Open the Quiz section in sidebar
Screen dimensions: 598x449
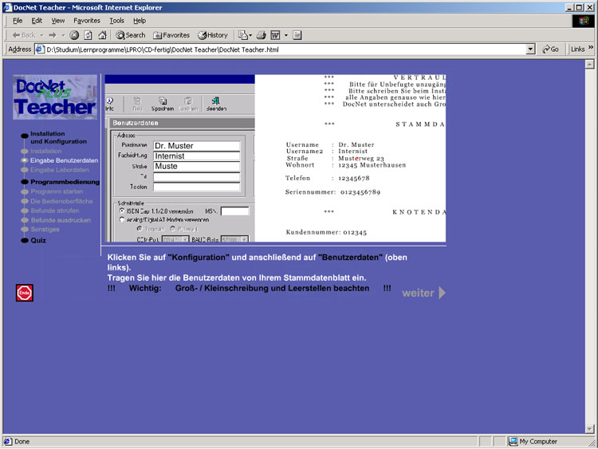[x=38, y=240]
